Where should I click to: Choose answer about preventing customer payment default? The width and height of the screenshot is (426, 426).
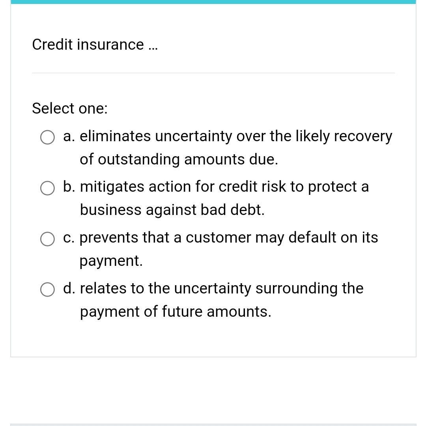pos(47,239)
